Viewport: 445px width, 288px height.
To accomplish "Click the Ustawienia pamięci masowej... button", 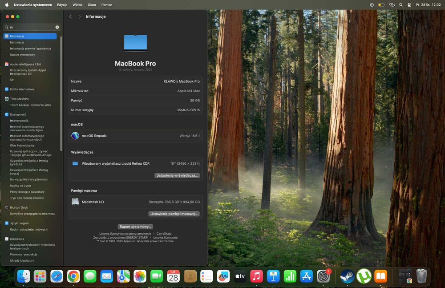I will (174, 214).
